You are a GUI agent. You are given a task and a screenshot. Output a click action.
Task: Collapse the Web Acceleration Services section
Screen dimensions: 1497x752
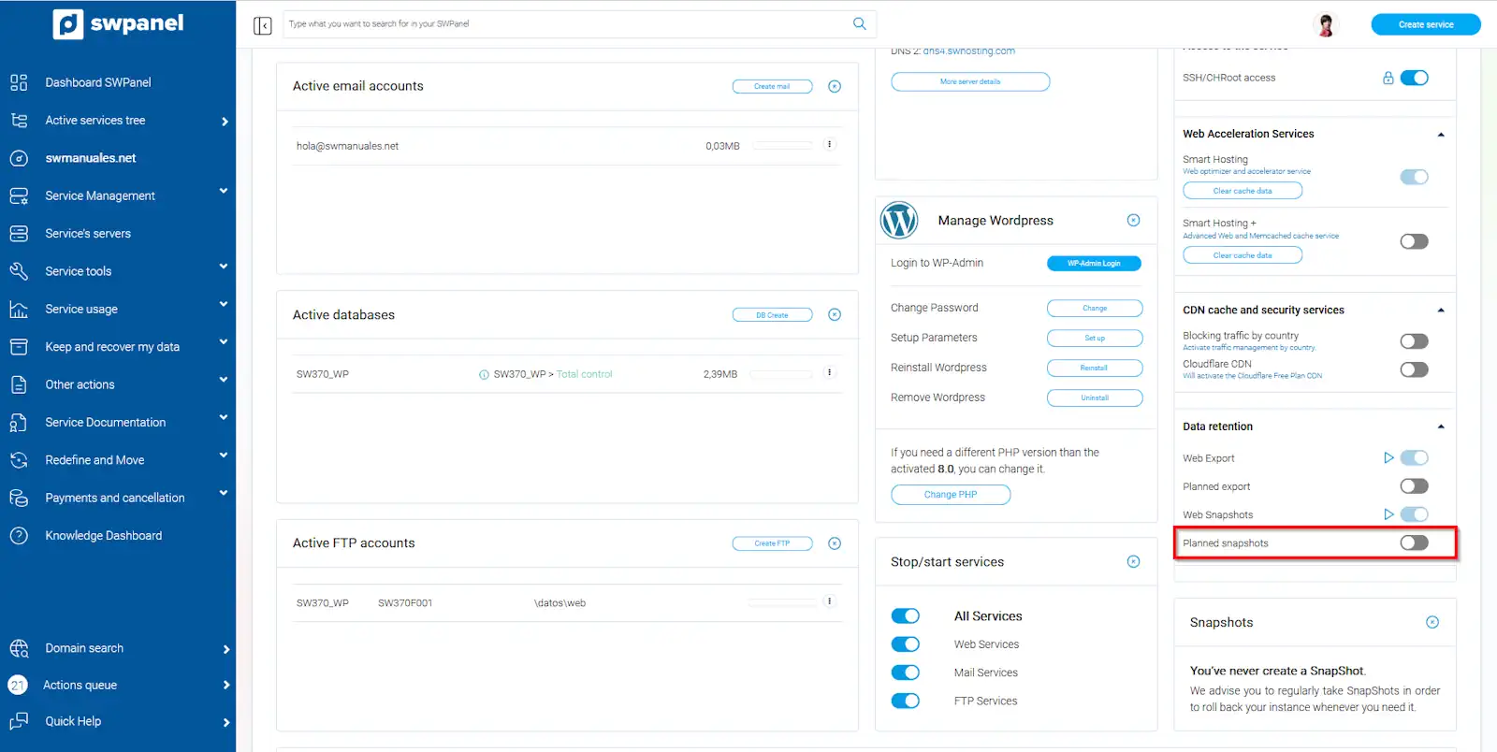click(1440, 135)
